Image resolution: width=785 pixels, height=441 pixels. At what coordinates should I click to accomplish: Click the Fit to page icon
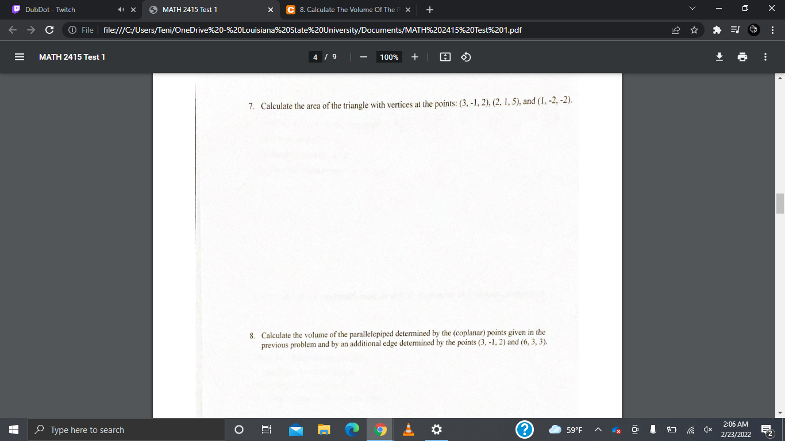(445, 57)
